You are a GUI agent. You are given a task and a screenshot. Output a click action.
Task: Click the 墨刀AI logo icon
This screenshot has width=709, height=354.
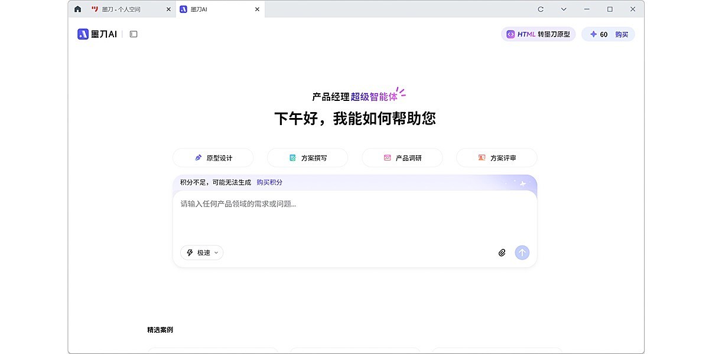[82, 34]
